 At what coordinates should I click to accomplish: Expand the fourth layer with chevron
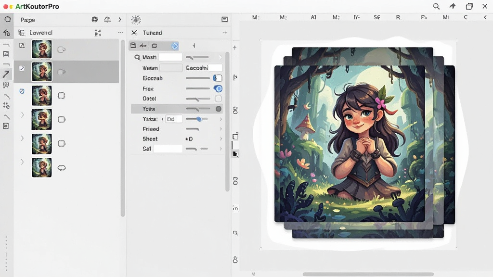(x=22, y=114)
